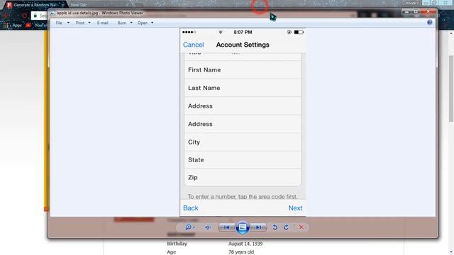Rotate the photo clockwise
This screenshot has width=454, height=255.
click(286, 227)
